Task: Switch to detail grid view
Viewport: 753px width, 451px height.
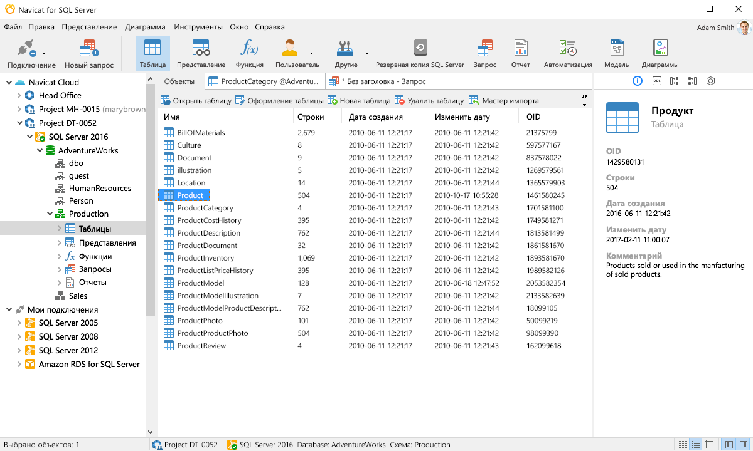Action: [x=708, y=445]
